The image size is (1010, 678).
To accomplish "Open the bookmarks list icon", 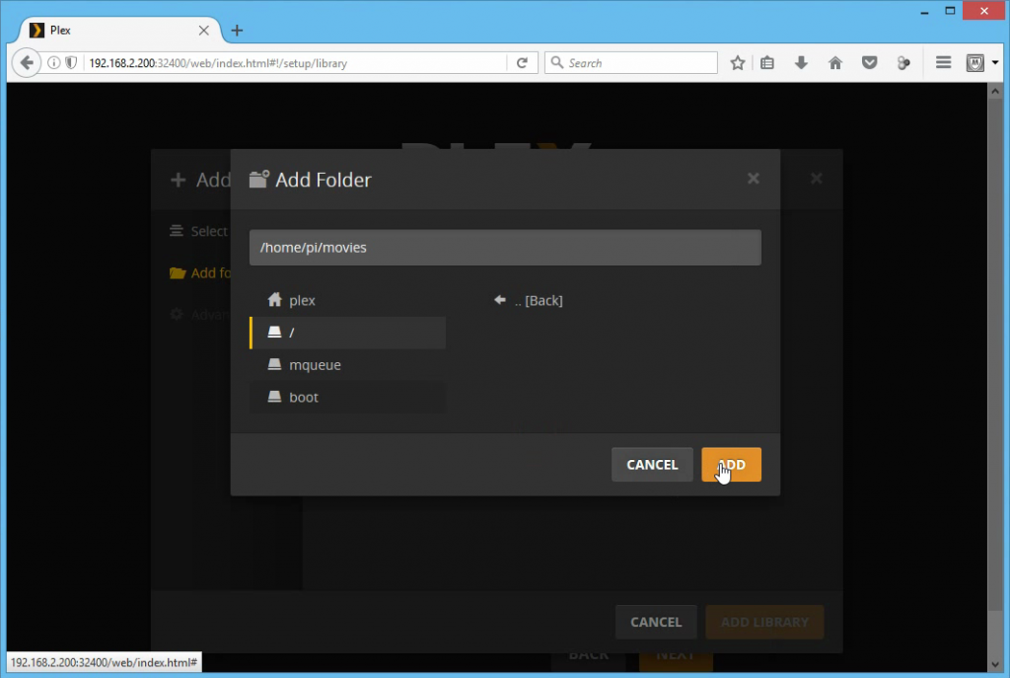I will coord(767,62).
